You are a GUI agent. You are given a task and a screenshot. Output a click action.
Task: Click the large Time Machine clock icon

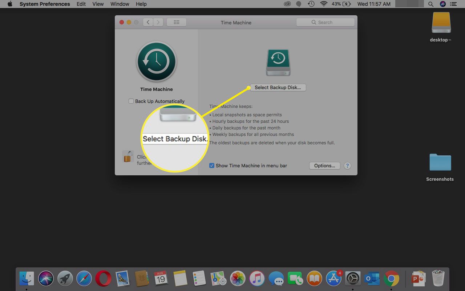point(157,61)
